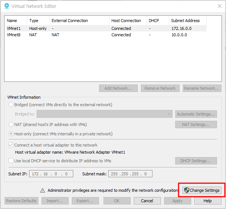Screen dimensions: 226x209
Task: Click the Host Connection column header
Action: point(128,21)
